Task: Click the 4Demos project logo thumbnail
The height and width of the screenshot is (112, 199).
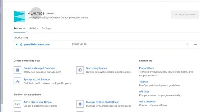Action: tap(19, 16)
